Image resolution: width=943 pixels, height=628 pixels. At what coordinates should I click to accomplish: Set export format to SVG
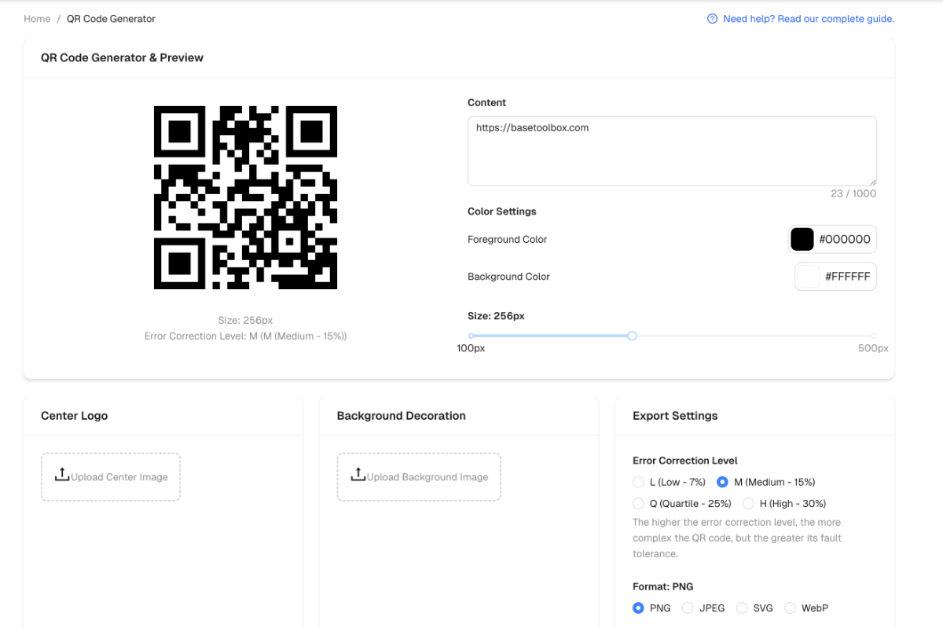point(740,608)
